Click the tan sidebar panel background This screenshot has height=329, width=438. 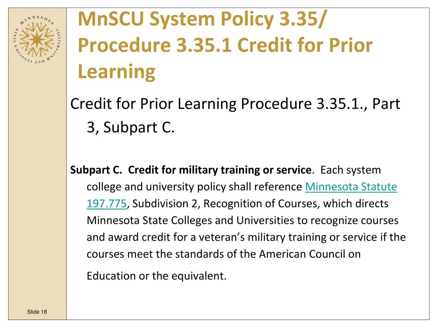[x=37, y=182]
